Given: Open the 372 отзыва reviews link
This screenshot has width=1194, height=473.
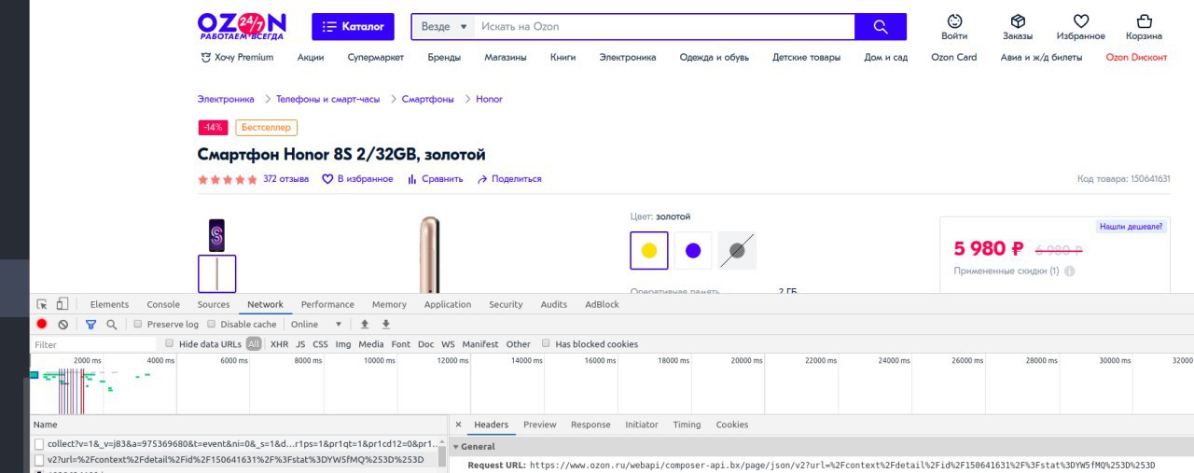Looking at the screenshot, I should 285,179.
